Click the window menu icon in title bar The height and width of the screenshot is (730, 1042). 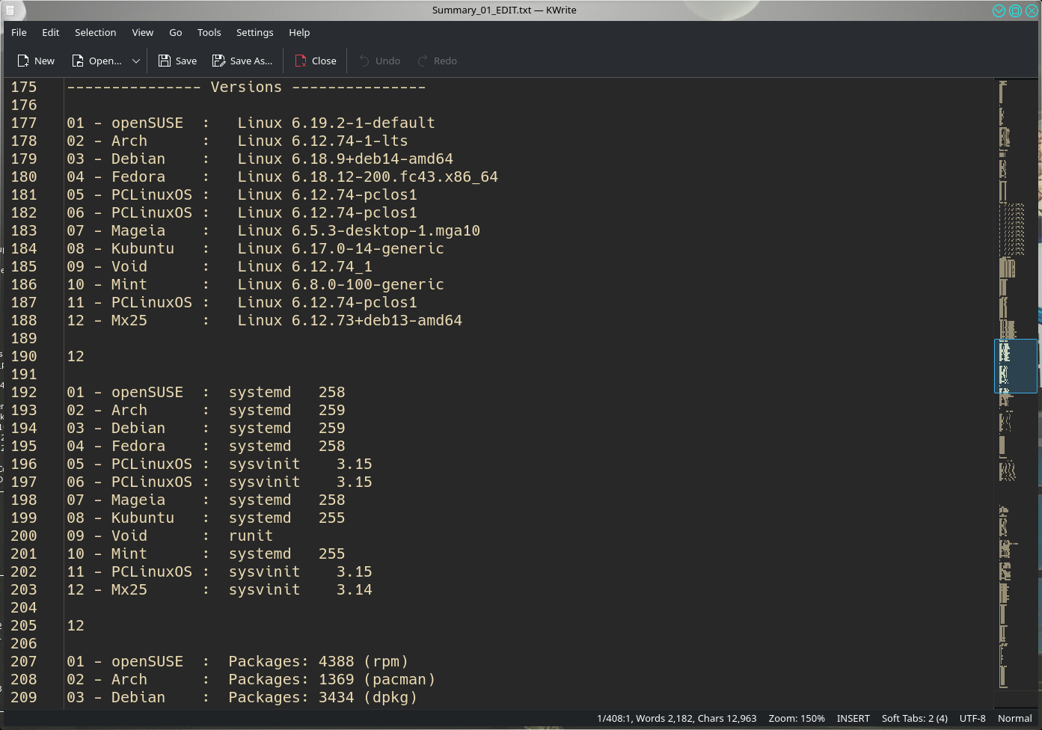10,10
